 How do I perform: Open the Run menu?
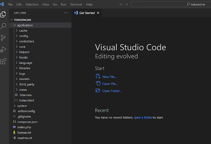point(64,5)
